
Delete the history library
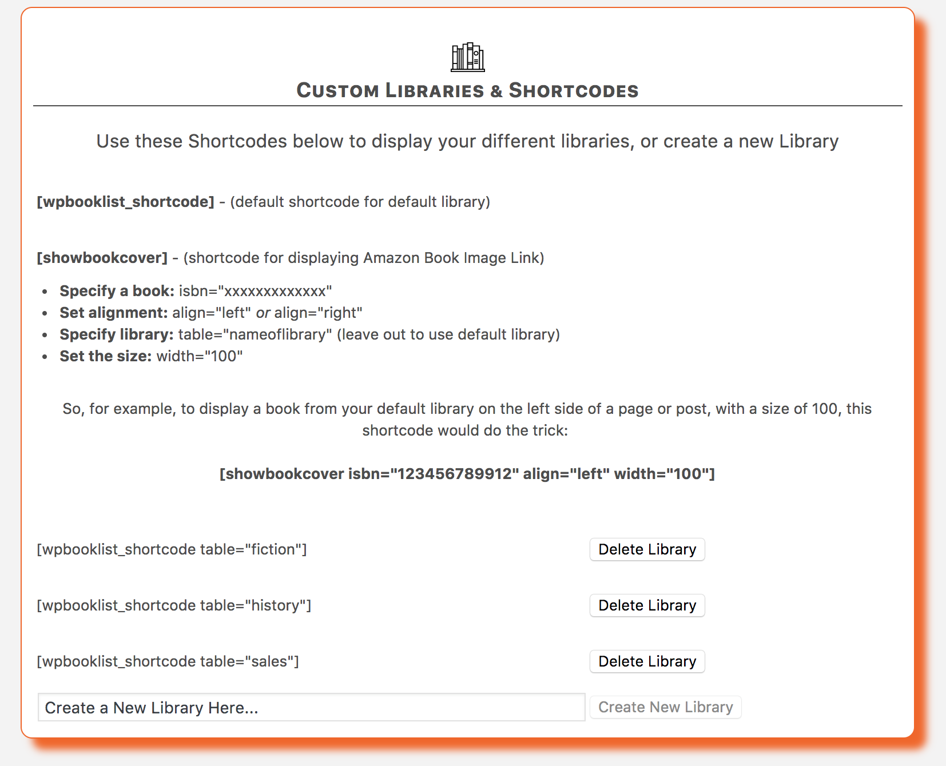point(647,605)
